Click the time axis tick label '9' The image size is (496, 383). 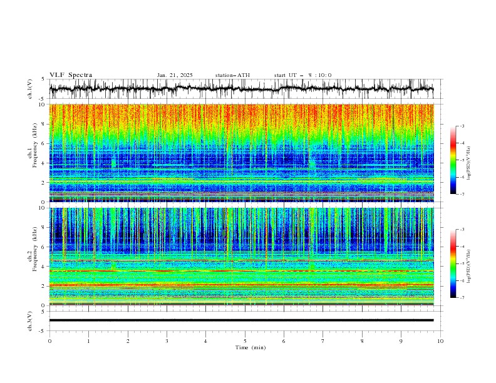point(401,341)
